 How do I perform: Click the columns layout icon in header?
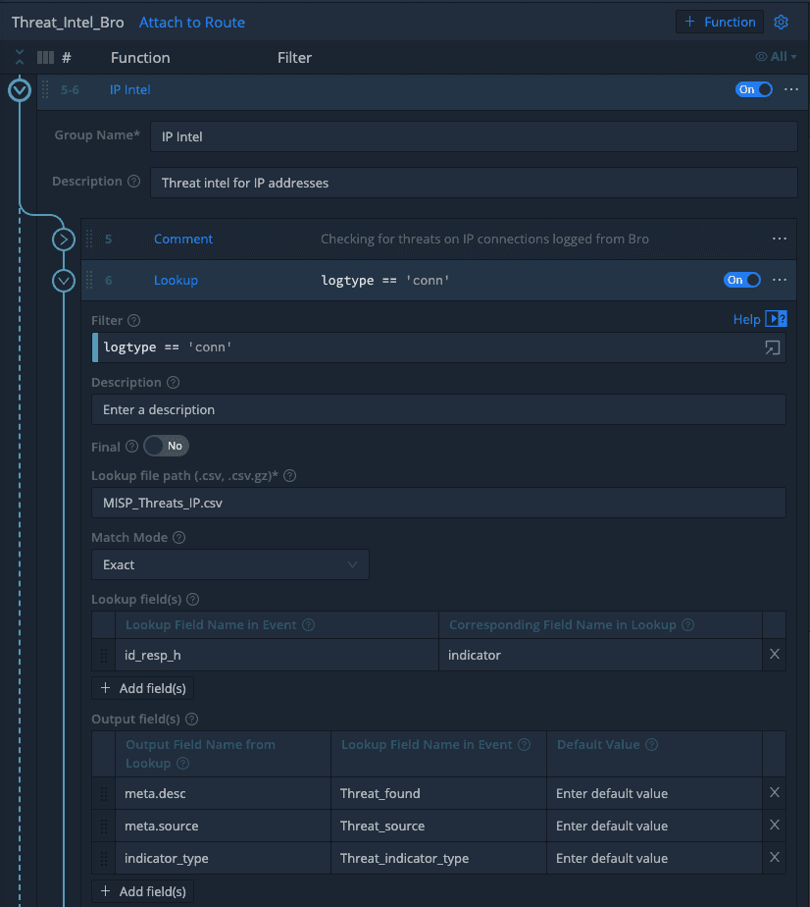(x=45, y=58)
